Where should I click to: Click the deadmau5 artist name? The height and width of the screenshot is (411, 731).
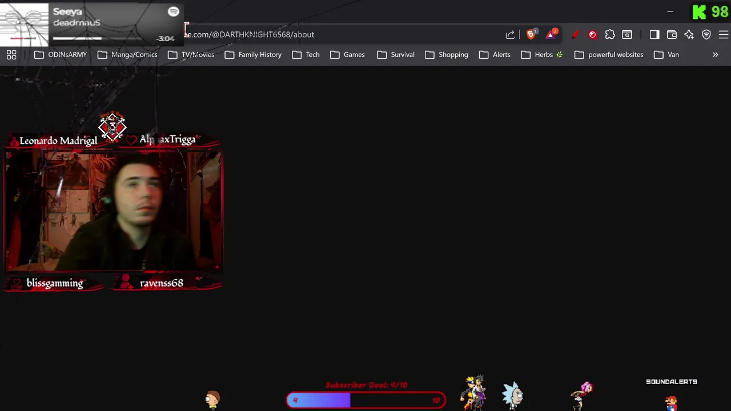77,23
